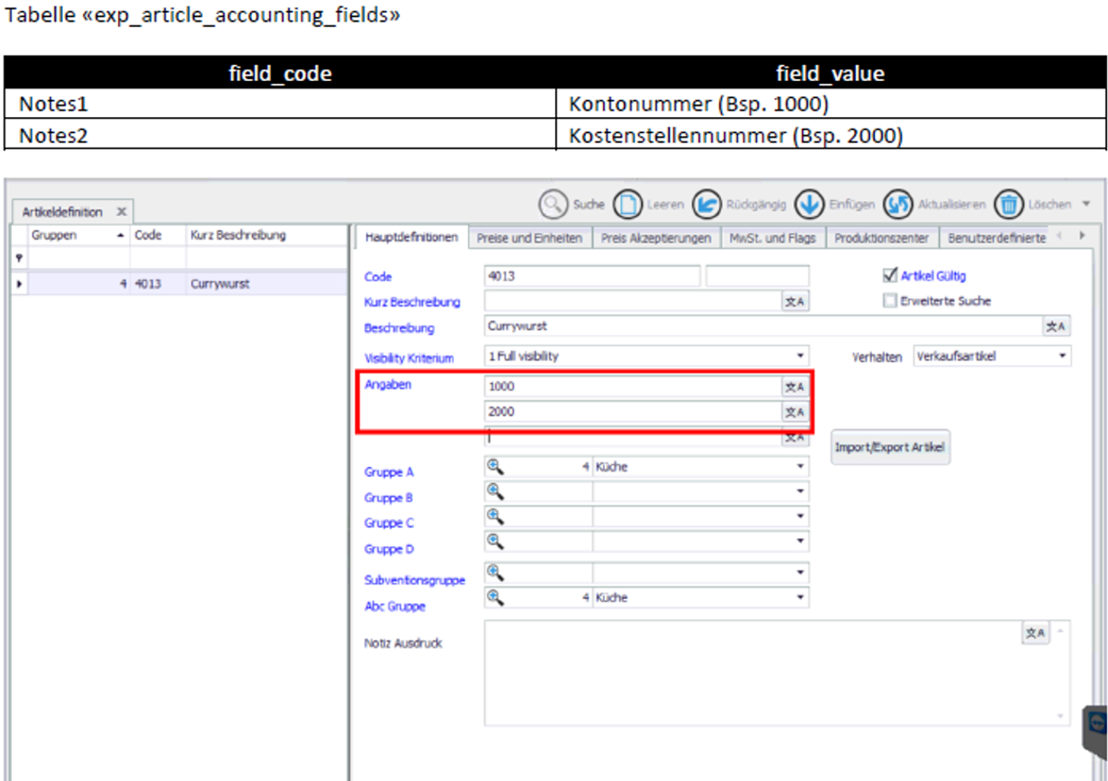Toggle the Artikel Gültig checkbox
Screen dimensions: 1108x781
890,276
